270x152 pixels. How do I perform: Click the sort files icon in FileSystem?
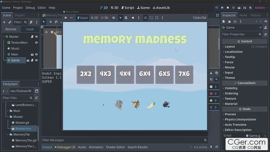[x=37, y=98]
